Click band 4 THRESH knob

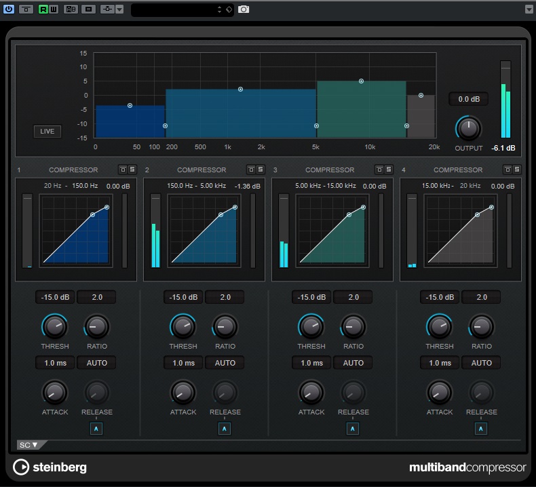tap(439, 327)
